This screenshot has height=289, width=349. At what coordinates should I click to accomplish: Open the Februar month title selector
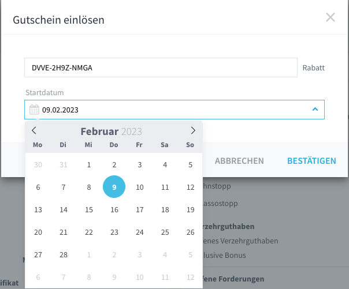click(99, 132)
